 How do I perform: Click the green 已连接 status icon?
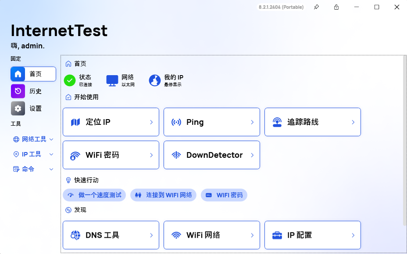click(x=69, y=80)
